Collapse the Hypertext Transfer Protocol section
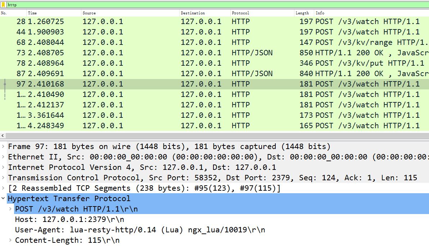The height and width of the screenshot is (246, 429). click(3, 199)
